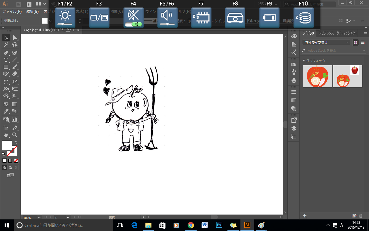369x231 pixels.
Task: Click the Windows Start button
Action: pyautogui.click(x=7, y=225)
